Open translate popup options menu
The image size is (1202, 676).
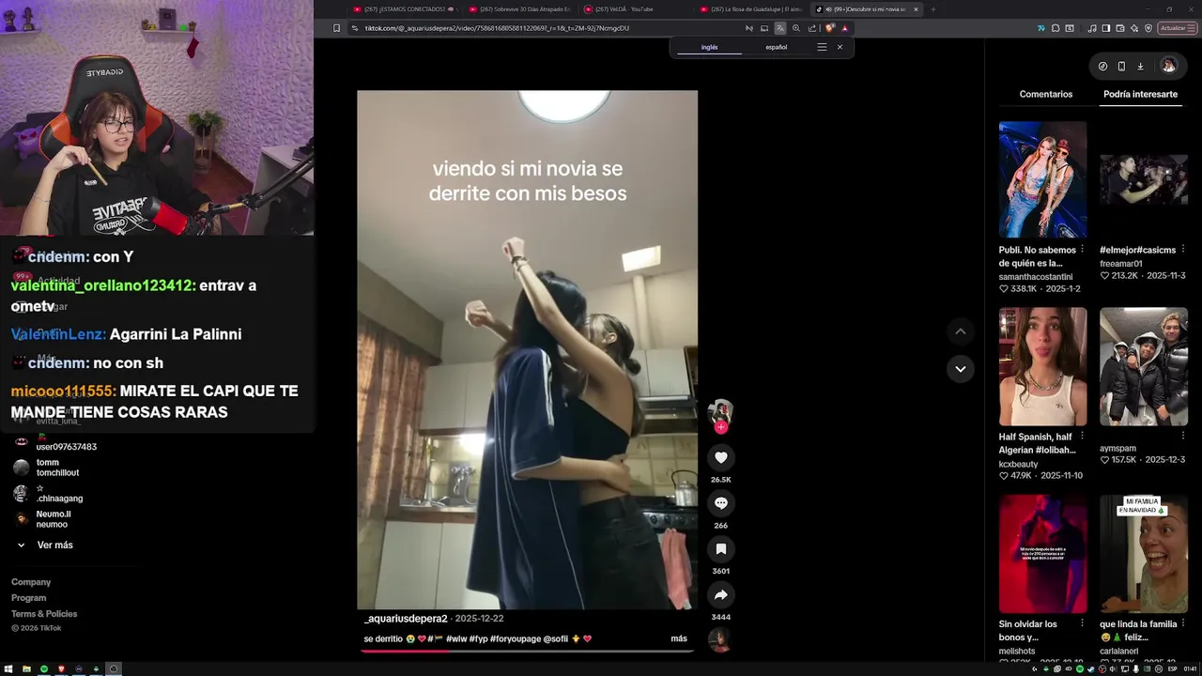[x=822, y=47]
